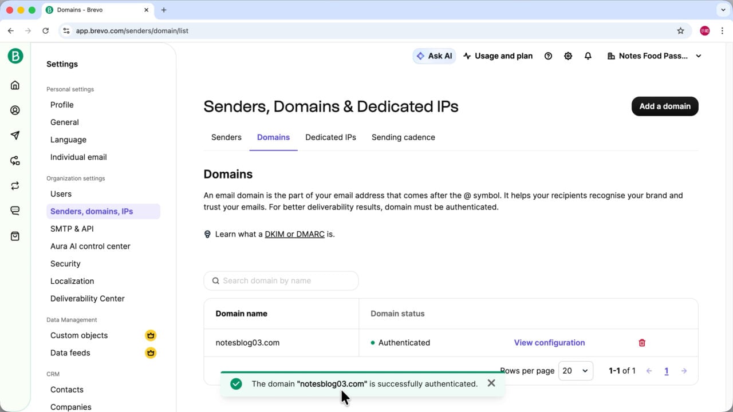Image resolution: width=733 pixels, height=412 pixels.
Task: Open Users settings
Action: pos(61,194)
